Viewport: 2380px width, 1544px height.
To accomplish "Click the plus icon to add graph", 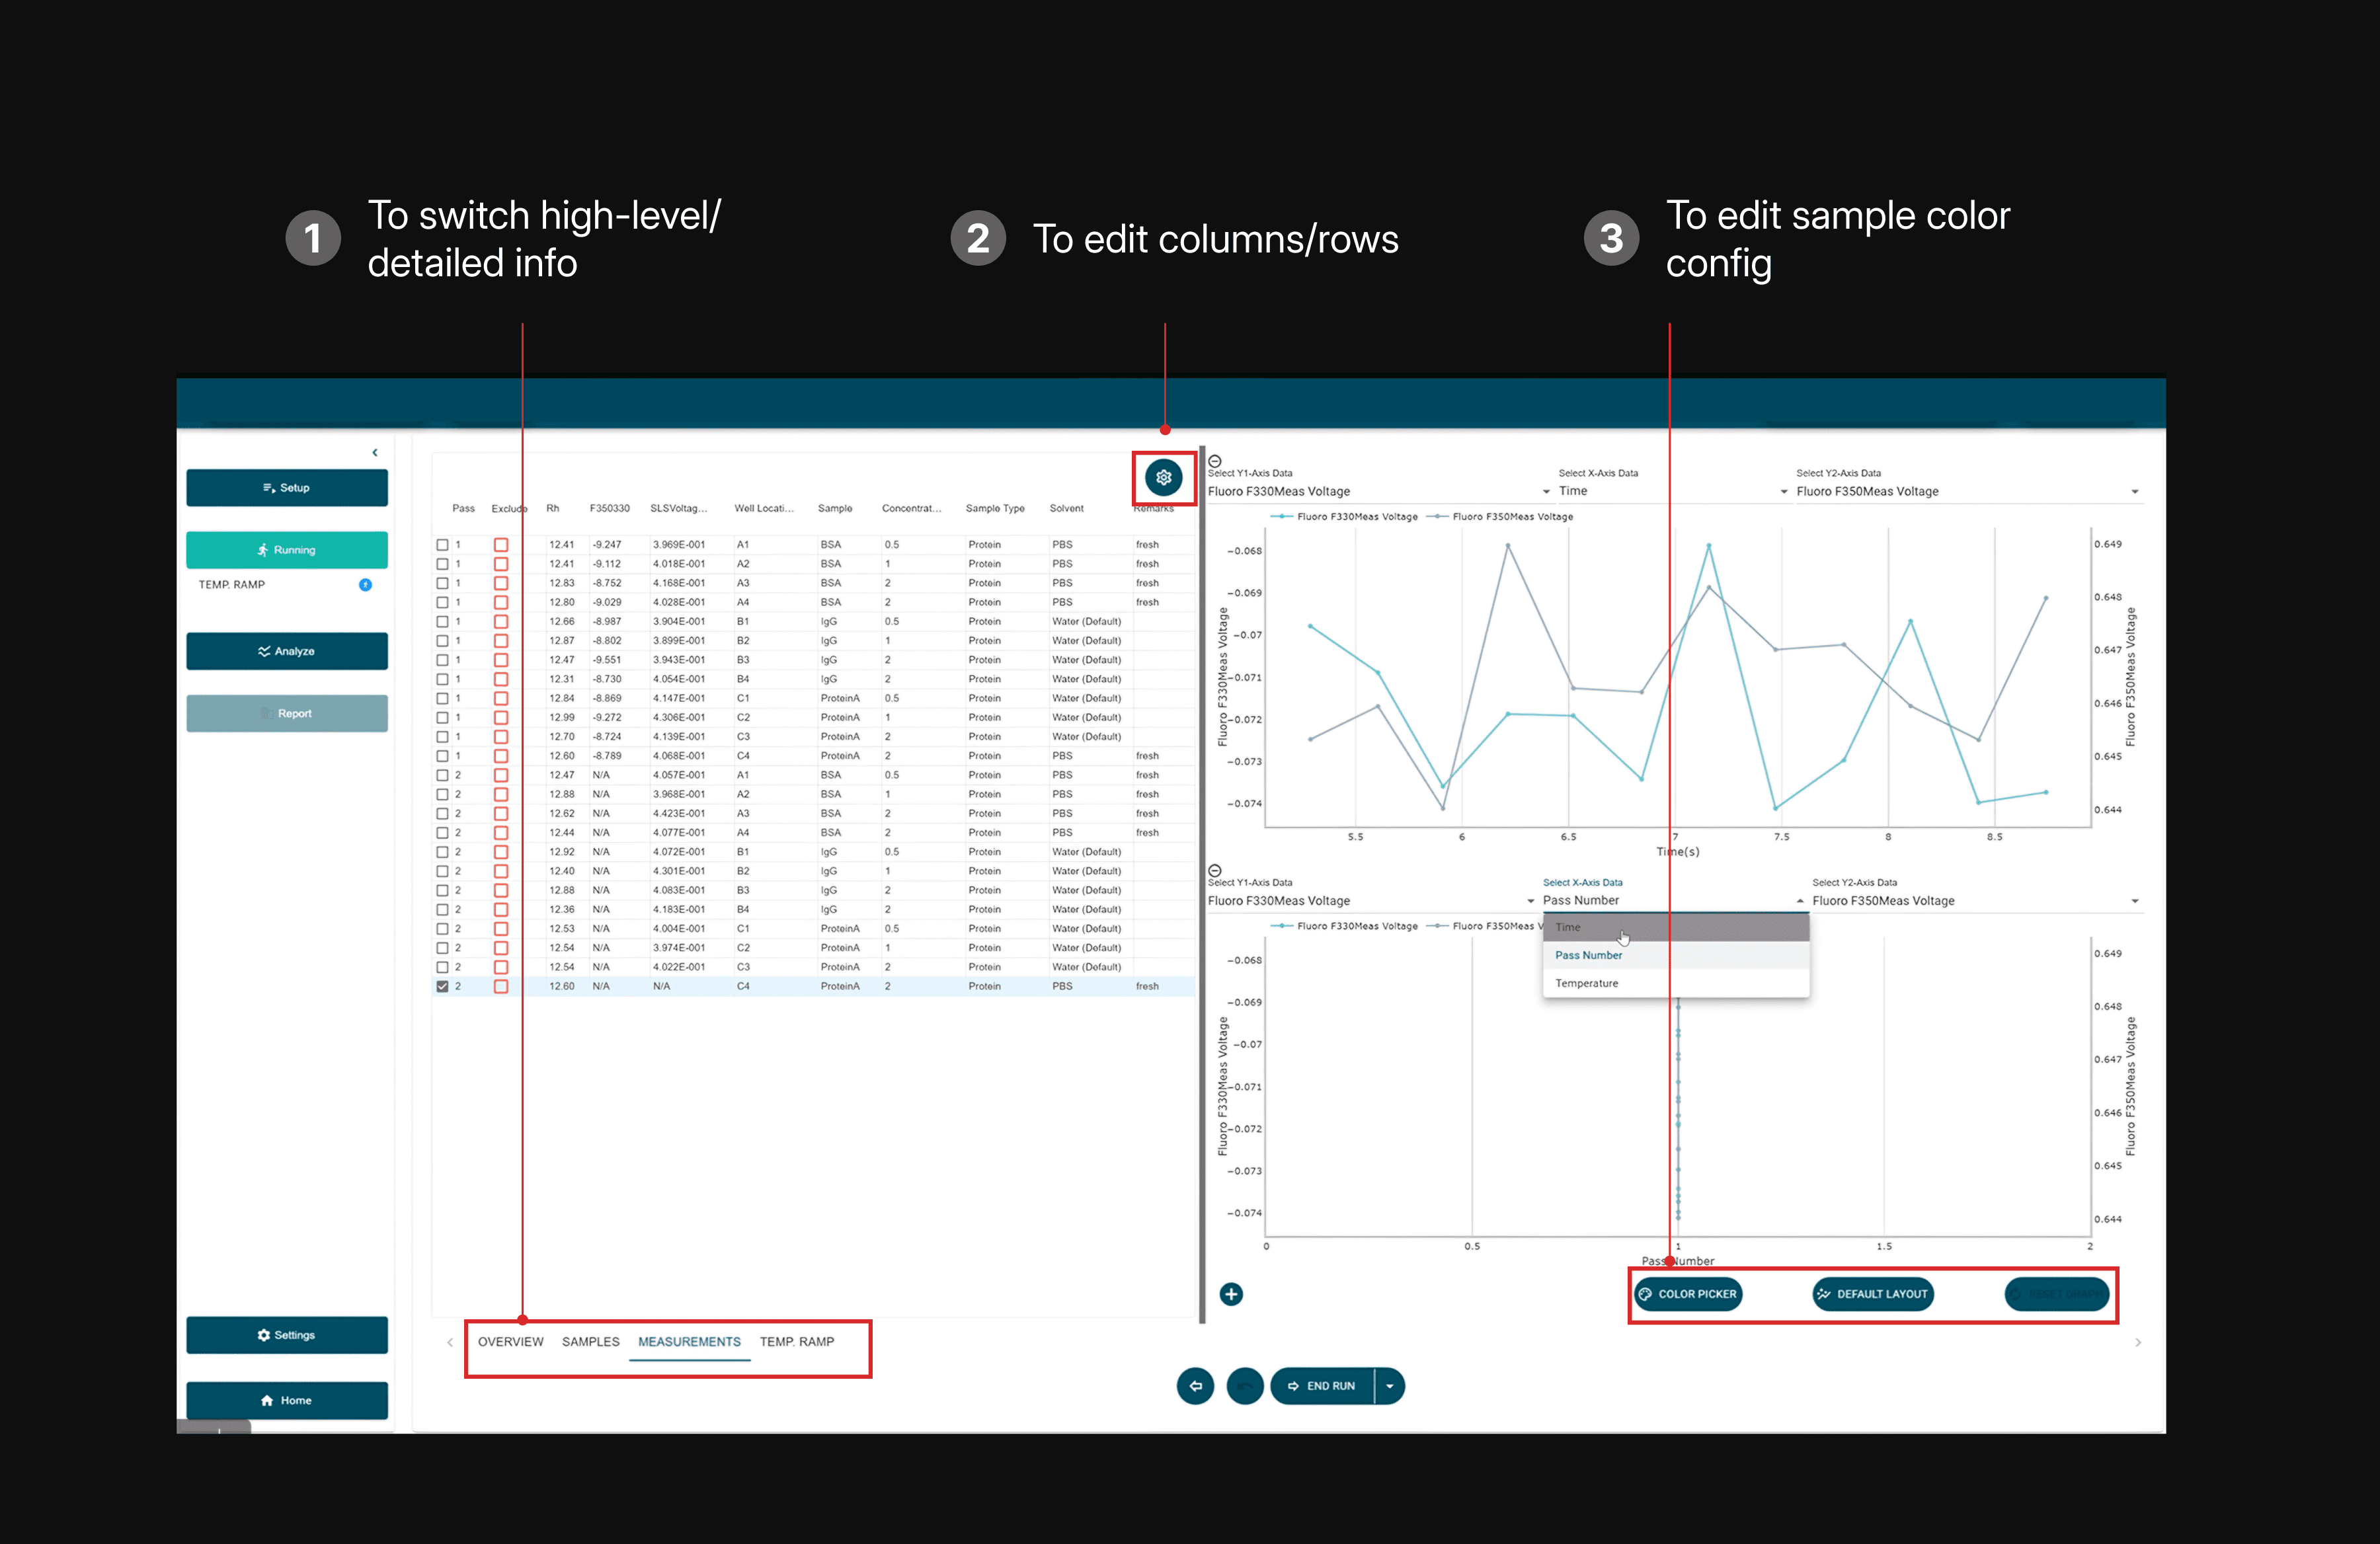I will (x=1231, y=1294).
